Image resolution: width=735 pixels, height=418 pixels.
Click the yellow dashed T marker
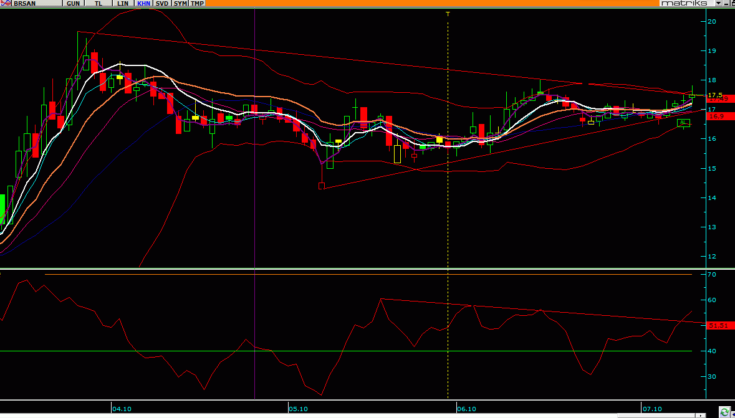coord(448,14)
